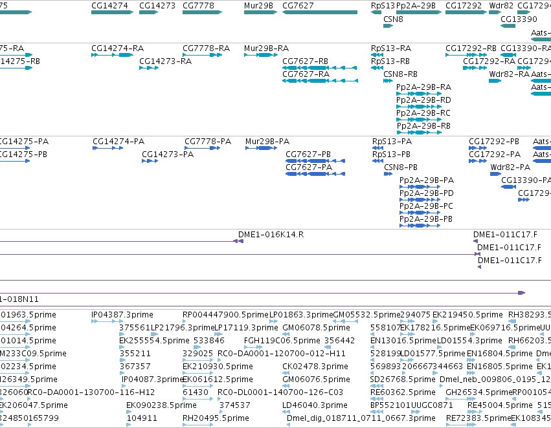Screen dimensions: 551x428
Task: Select the CSN8 gene label
Action: click(393, 19)
